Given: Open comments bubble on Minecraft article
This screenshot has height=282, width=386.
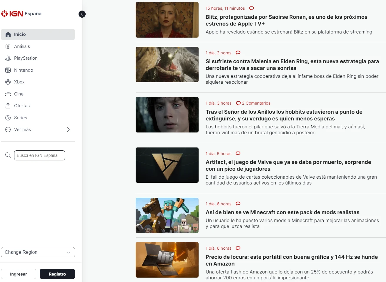Looking at the screenshot, I should pos(238,204).
